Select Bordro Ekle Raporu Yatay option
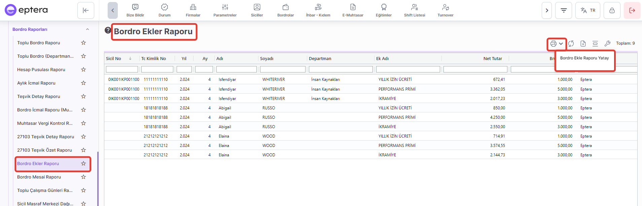This screenshot has height=206, width=642. 584,58
